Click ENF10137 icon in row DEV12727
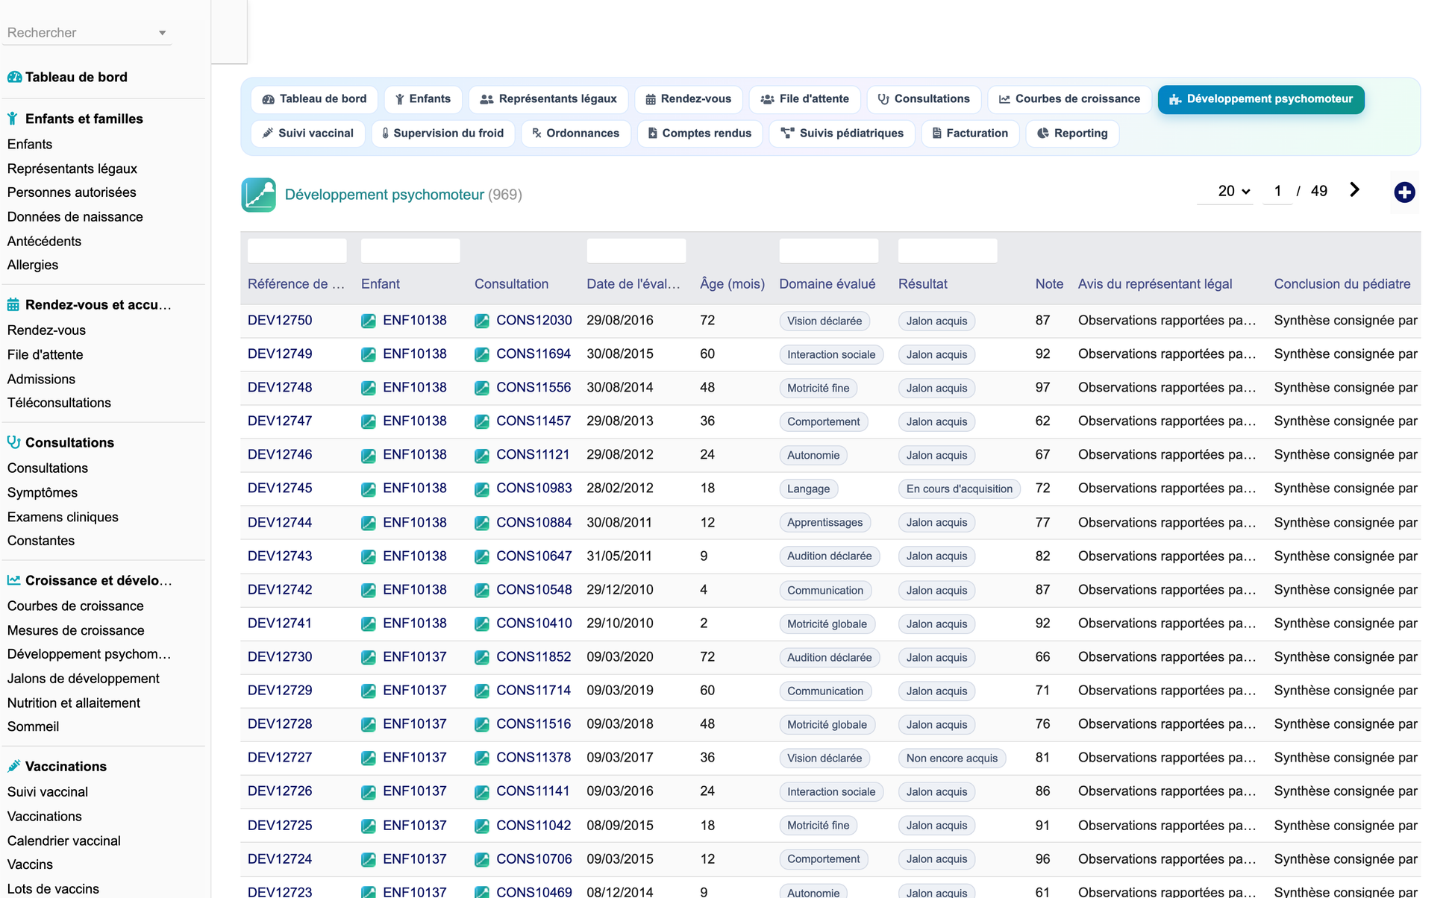The image size is (1452, 898). click(369, 758)
